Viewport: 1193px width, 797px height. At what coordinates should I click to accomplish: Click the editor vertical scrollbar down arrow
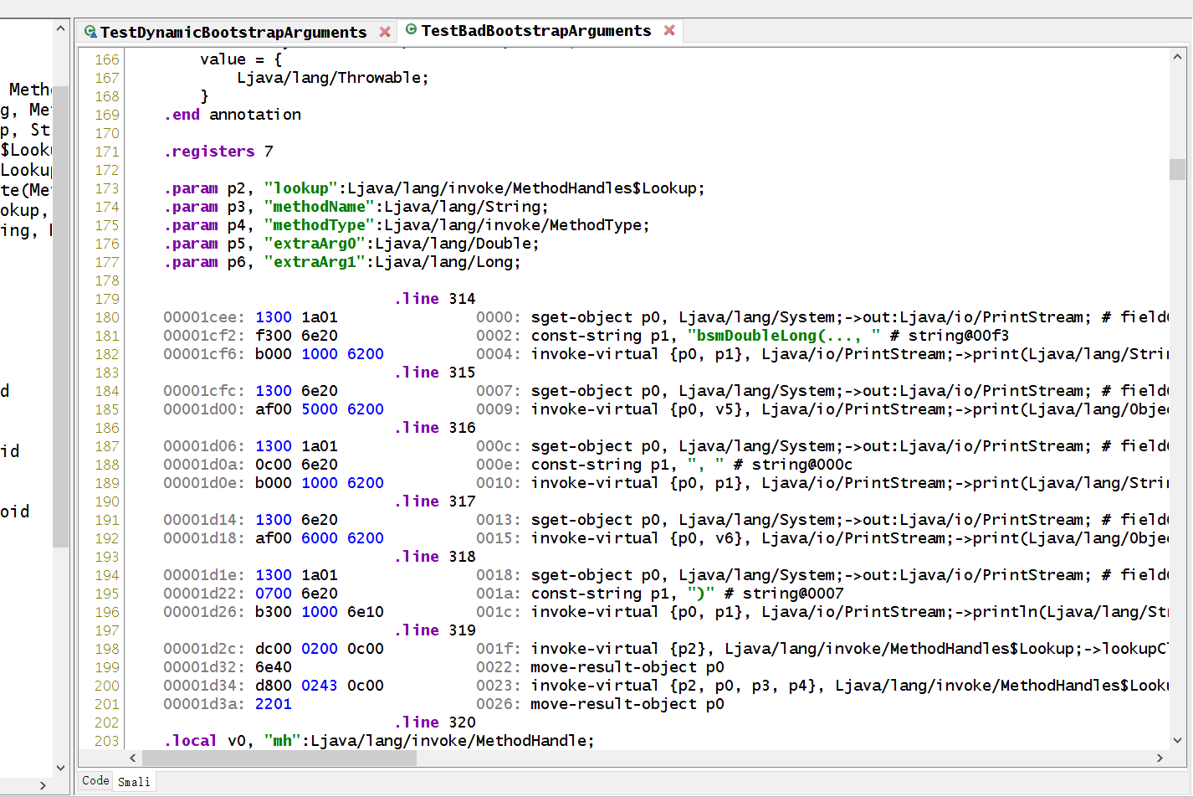[x=1177, y=740]
